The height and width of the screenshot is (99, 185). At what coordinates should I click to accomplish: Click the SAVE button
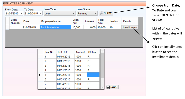click(112, 87)
